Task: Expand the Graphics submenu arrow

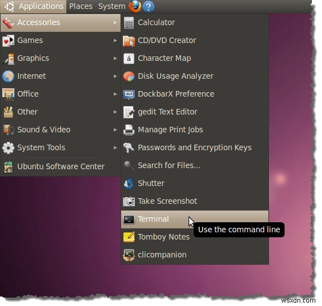Action: coord(115,59)
